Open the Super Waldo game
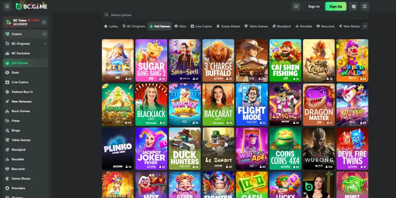Viewport: 396px width, 198px height. [352, 60]
